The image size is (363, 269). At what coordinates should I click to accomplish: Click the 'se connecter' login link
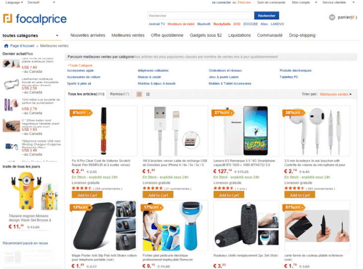coord(221,2)
